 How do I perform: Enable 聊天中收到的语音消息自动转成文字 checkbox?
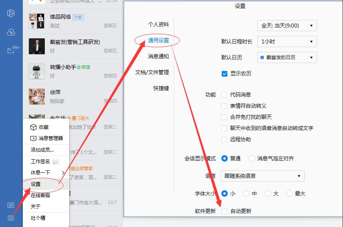(224, 128)
